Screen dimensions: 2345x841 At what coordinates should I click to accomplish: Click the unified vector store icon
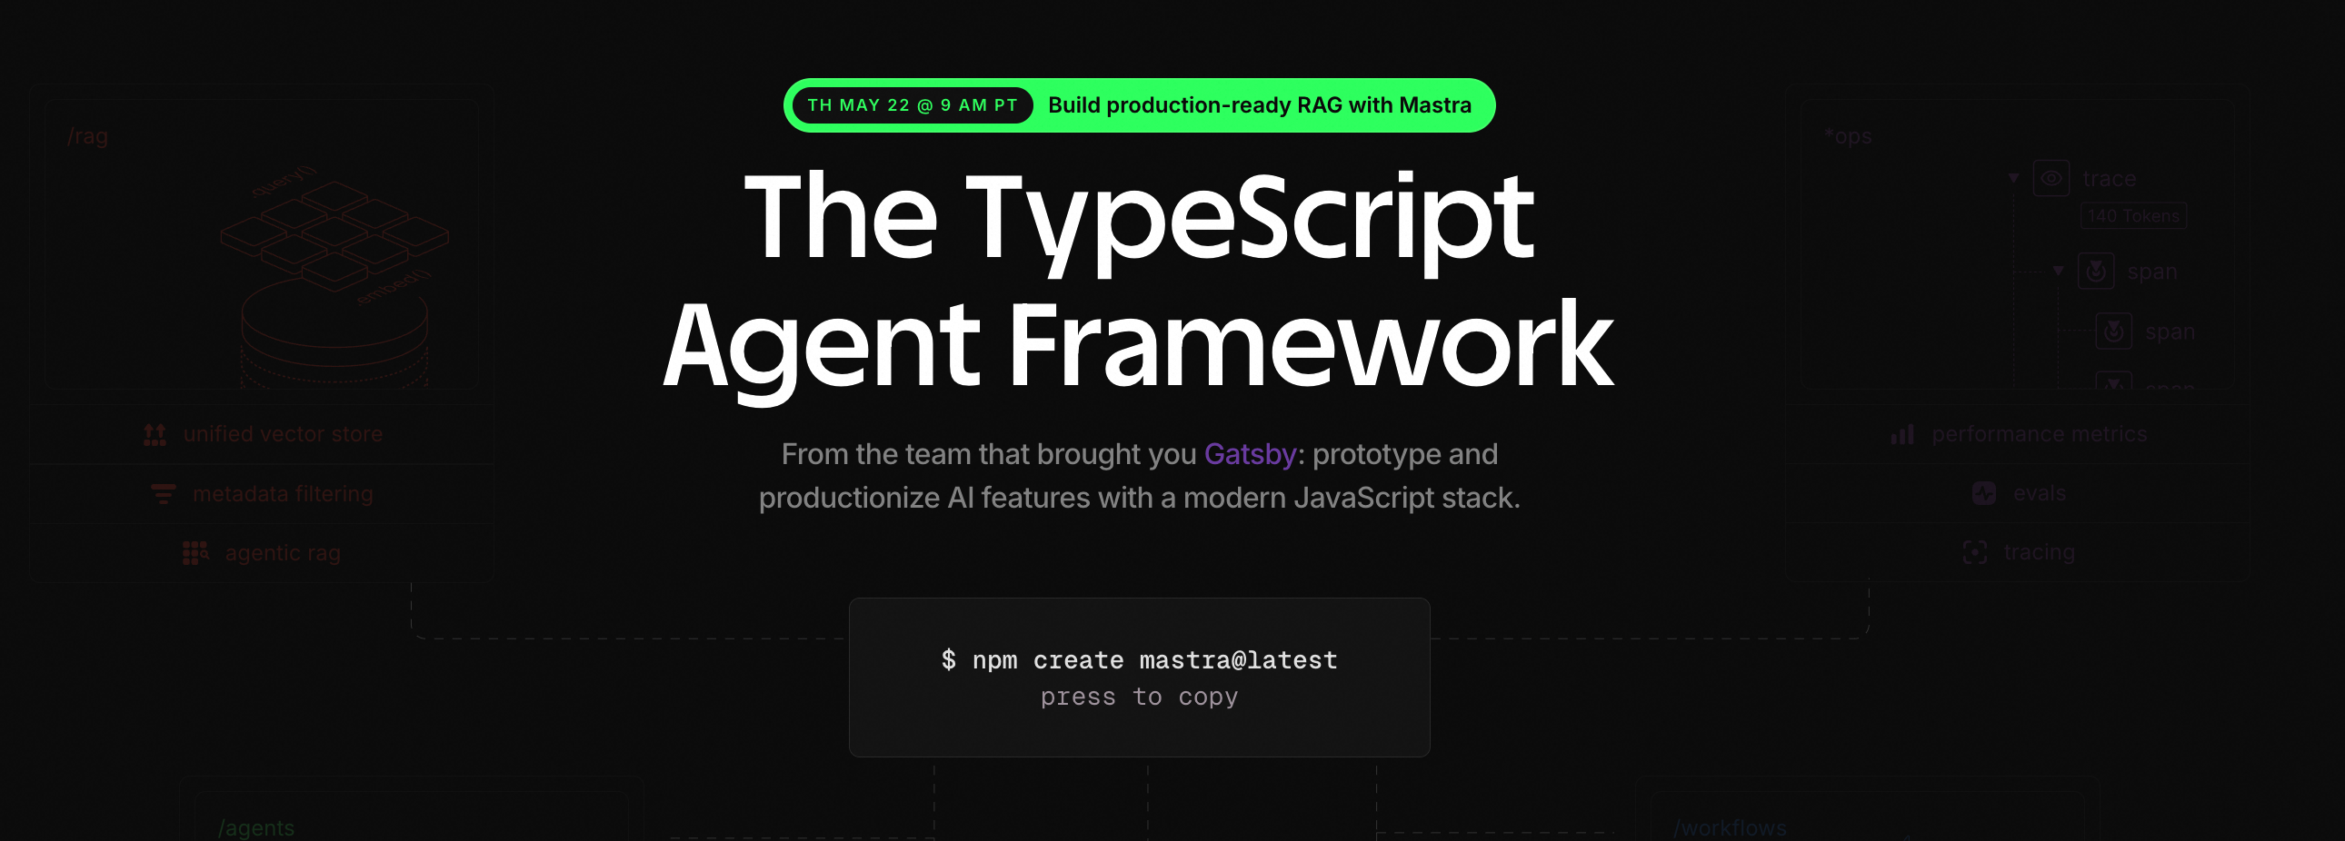tap(155, 435)
